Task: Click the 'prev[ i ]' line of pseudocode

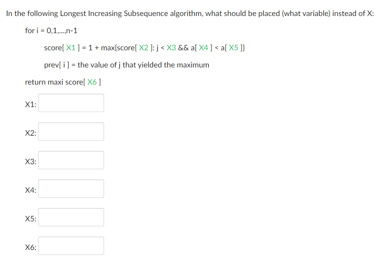Action: click(127, 65)
